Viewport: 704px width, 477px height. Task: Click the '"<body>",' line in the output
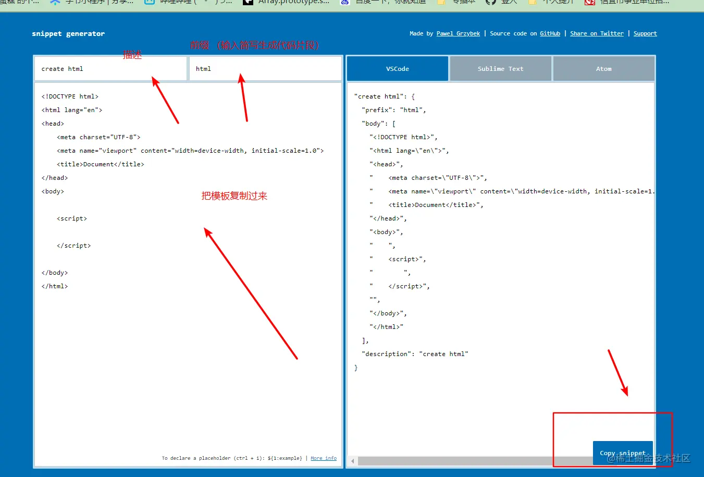coord(386,232)
